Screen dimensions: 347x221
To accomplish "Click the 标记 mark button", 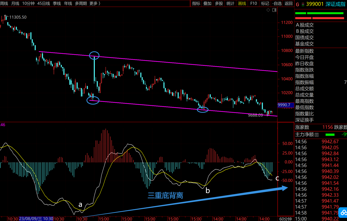I will [265, 3].
